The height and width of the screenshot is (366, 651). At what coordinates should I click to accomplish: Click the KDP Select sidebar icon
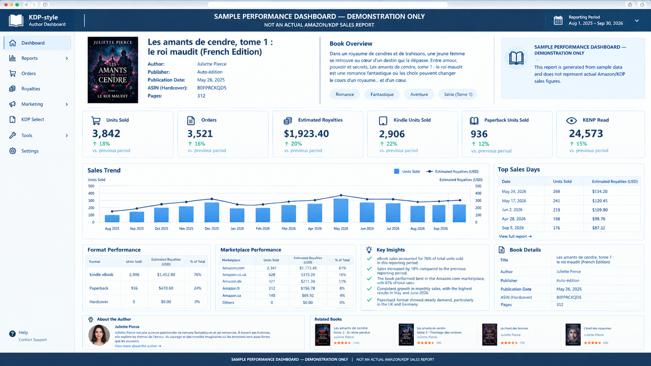click(12, 119)
